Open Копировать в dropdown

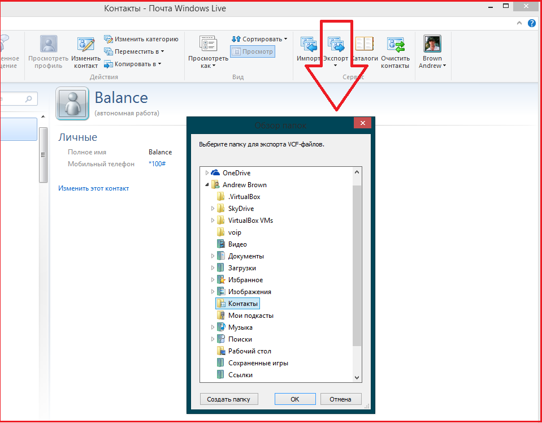133,64
